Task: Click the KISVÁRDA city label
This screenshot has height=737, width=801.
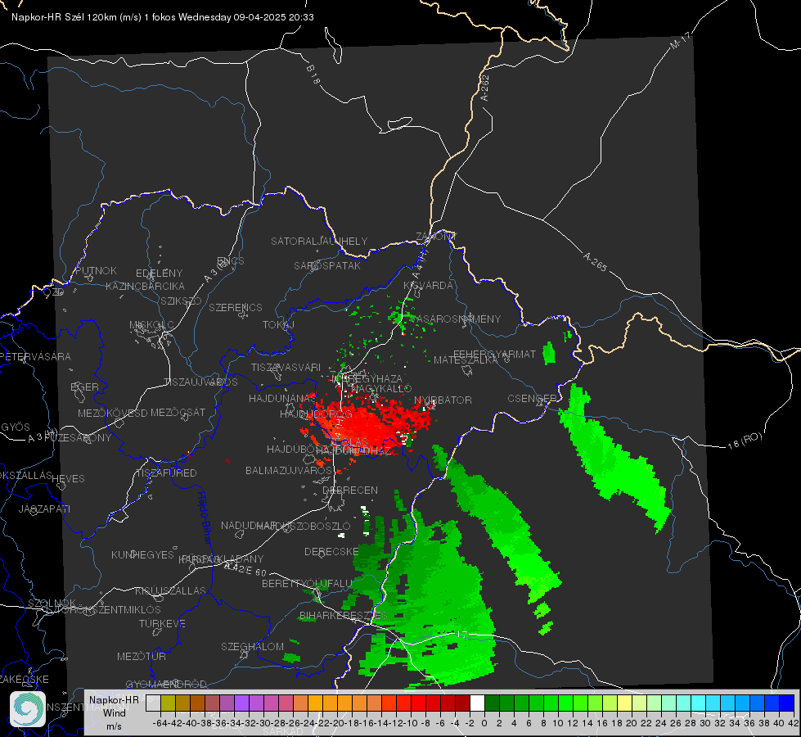Action: pos(428,286)
